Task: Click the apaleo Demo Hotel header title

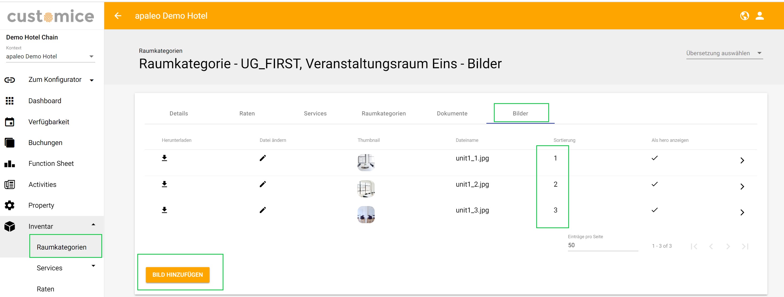Action: point(171,16)
